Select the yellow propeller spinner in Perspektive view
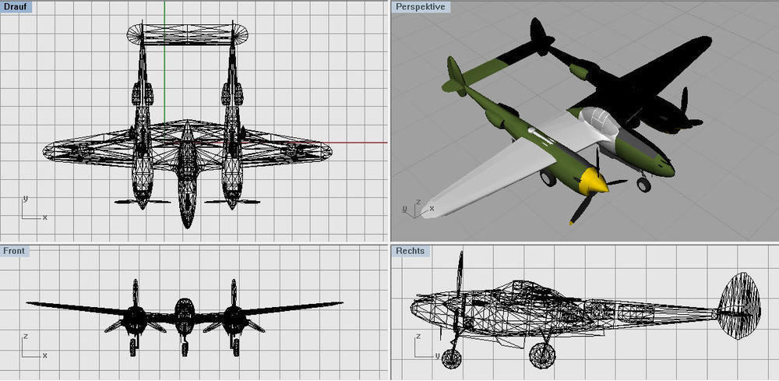Image resolution: width=779 pixels, height=381 pixels. [x=593, y=182]
